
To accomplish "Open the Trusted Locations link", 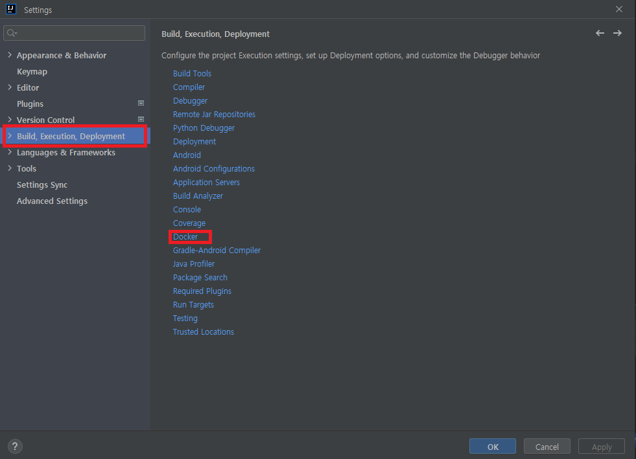I will pyautogui.click(x=204, y=332).
